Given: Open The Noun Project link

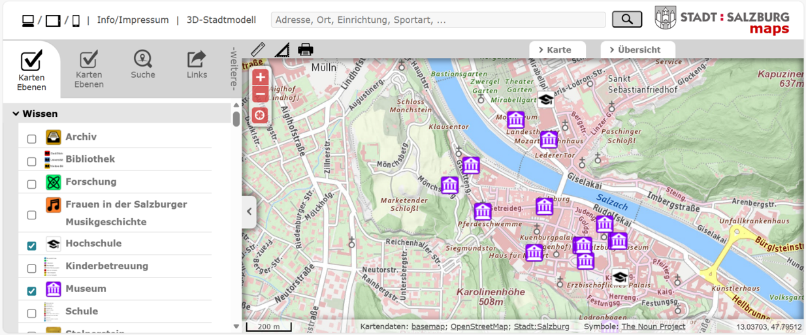Looking at the screenshot, I should [x=653, y=327].
